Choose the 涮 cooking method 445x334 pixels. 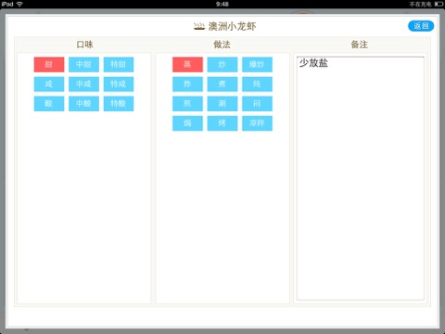(x=222, y=104)
